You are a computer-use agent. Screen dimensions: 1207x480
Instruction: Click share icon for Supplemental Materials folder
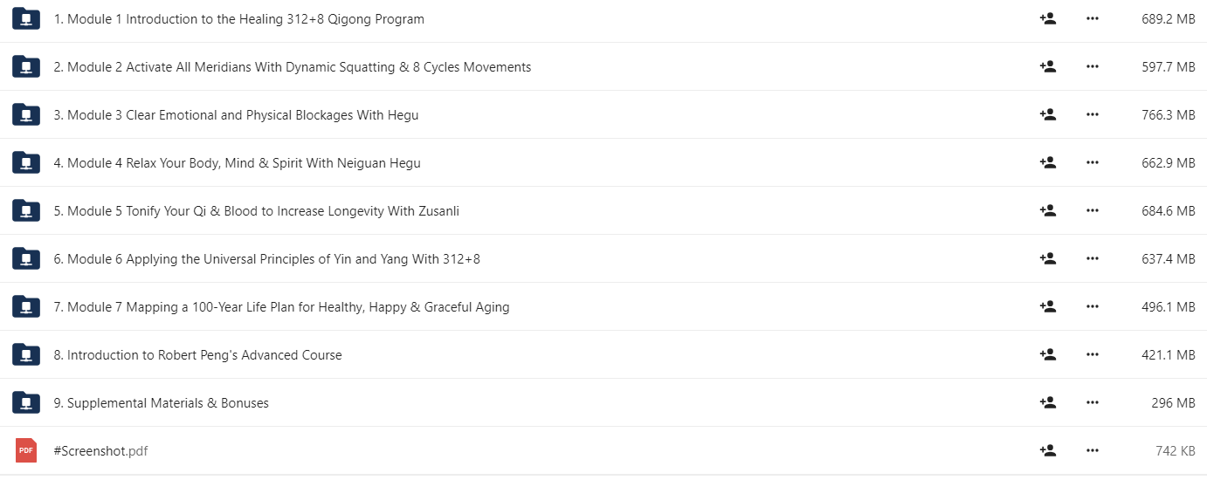(x=1048, y=402)
